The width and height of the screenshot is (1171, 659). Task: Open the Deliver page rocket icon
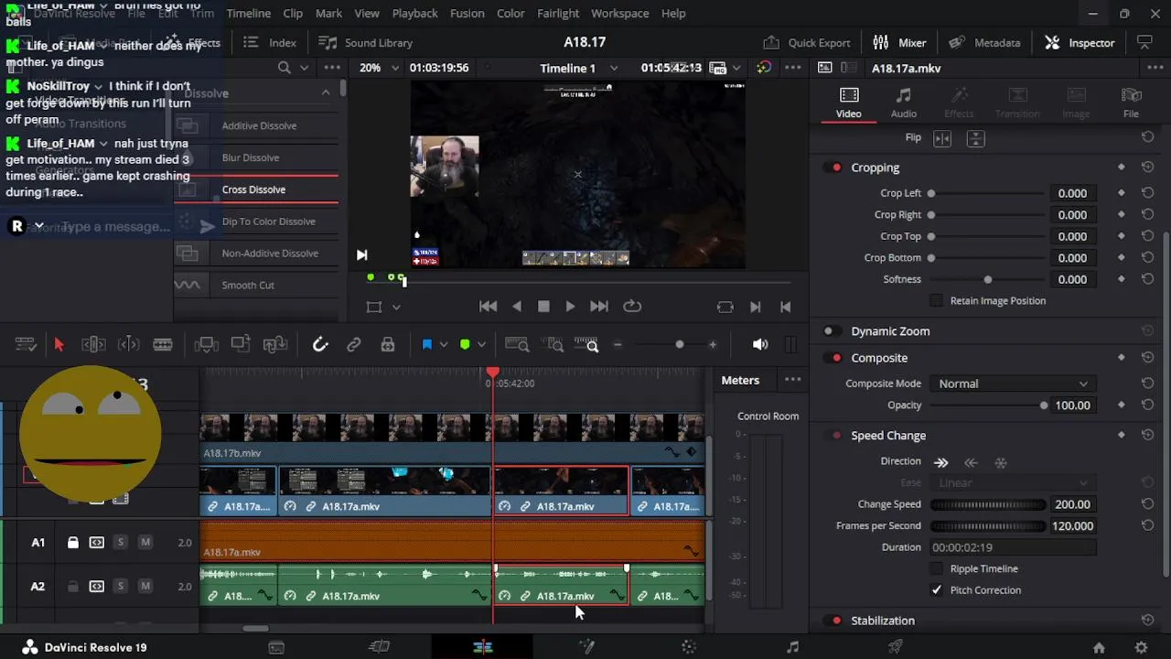pos(897,647)
